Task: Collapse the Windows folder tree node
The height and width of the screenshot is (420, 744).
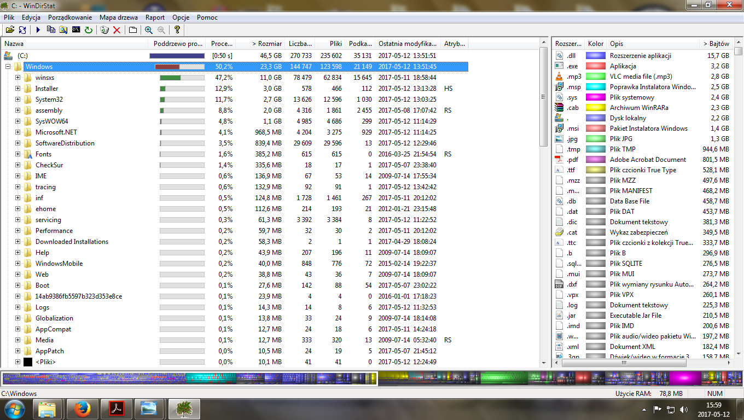Action: pyautogui.click(x=8, y=67)
